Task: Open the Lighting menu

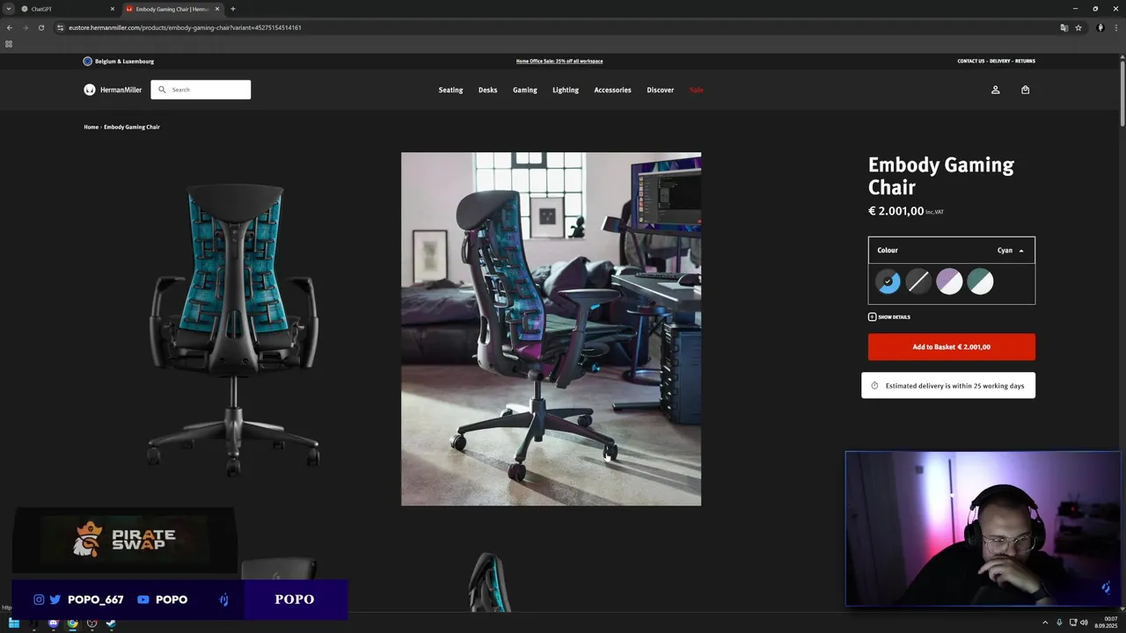Action: point(566,90)
